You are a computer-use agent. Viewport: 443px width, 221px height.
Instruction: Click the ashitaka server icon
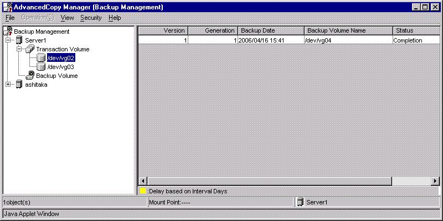click(x=19, y=85)
